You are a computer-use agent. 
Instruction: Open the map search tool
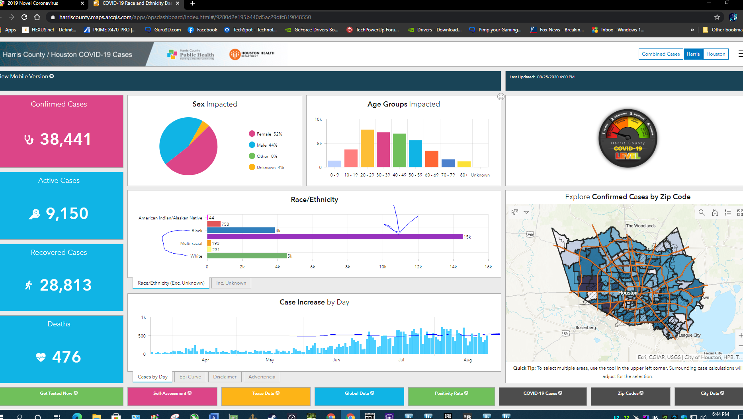tap(702, 213)
